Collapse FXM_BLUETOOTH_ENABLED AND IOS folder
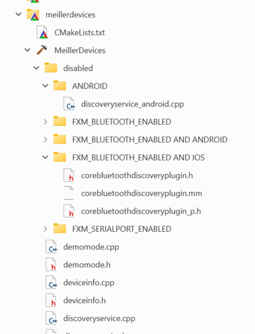255x334 pixels. (46, 158)
